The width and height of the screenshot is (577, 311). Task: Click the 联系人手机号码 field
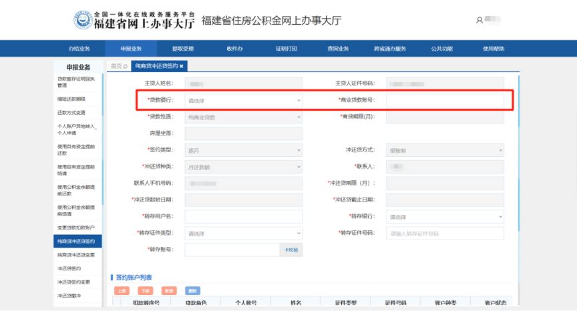(243, 184)
